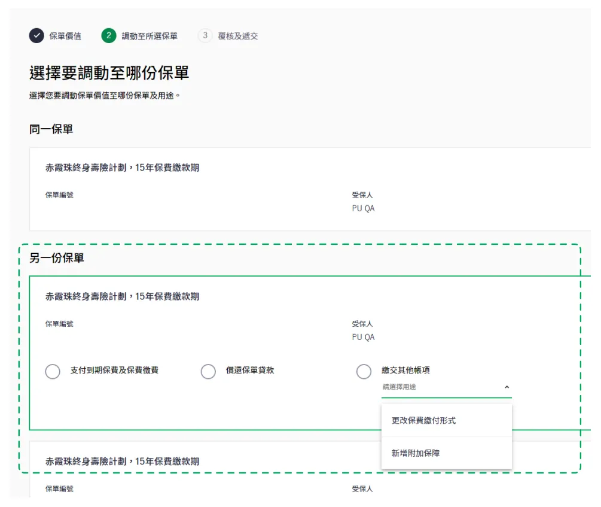Click the selected card's plan title under 另一份保單
This screenshot has width=601, height=507.
tap(122, 296)
